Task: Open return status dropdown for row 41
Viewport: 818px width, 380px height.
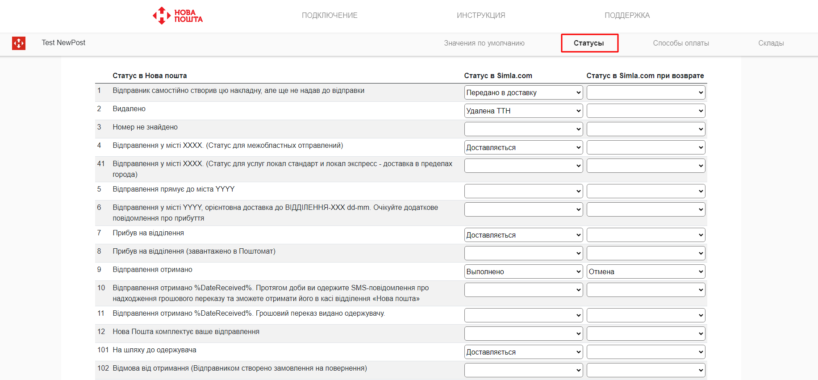Action: pyautogui.click(x=646, y=166)
